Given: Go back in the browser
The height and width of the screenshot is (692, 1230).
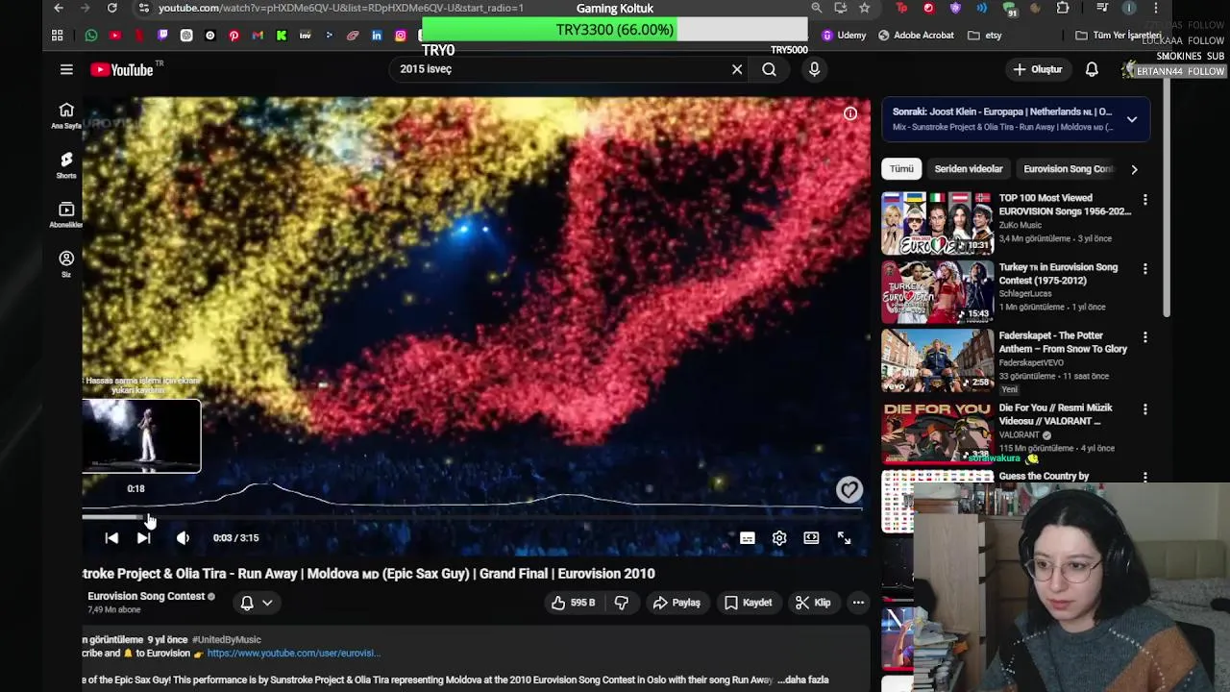Looking at the screenshot, I should [59, 8].
